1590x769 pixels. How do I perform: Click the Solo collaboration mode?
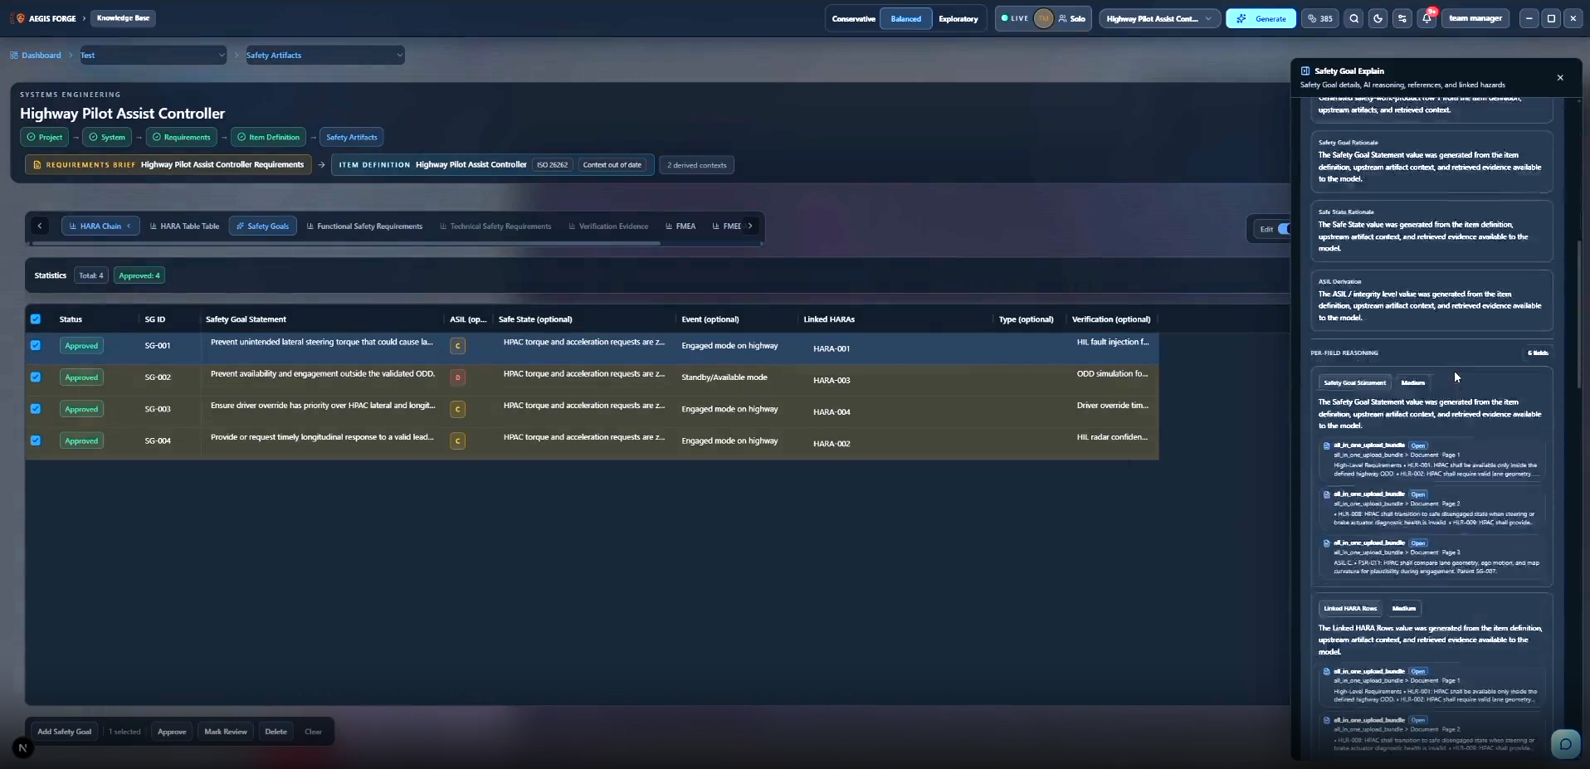tap(1072, 18)
